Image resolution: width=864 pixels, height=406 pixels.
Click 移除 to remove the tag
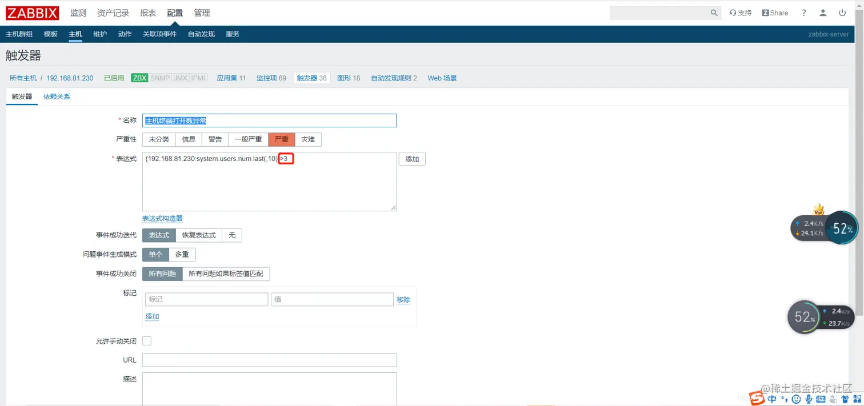pyautogui.click(x=403, y=300)
